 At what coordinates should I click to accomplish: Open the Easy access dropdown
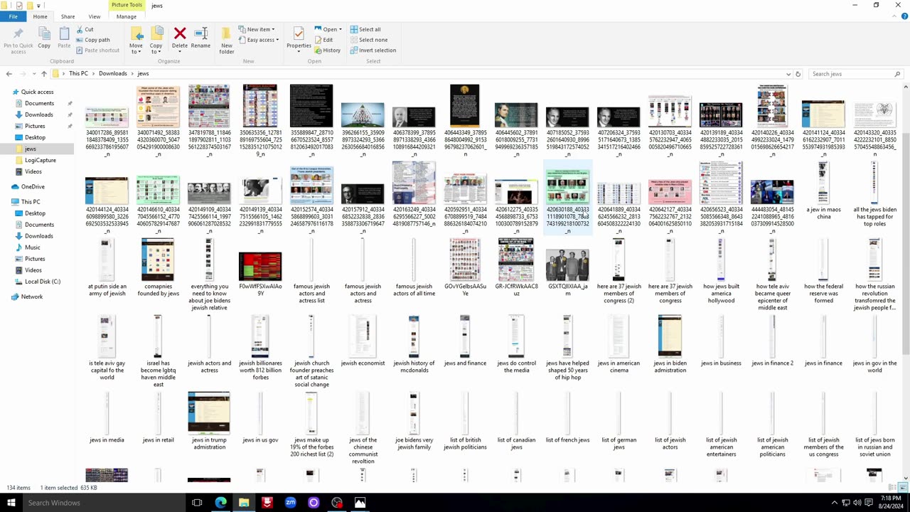(259, 40)
